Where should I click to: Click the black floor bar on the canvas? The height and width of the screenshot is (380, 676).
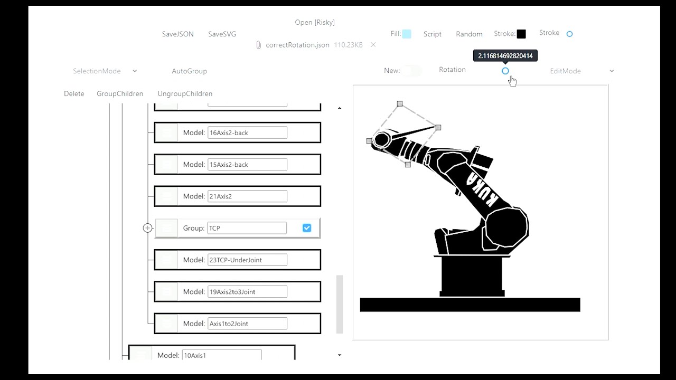coord(470,305)
